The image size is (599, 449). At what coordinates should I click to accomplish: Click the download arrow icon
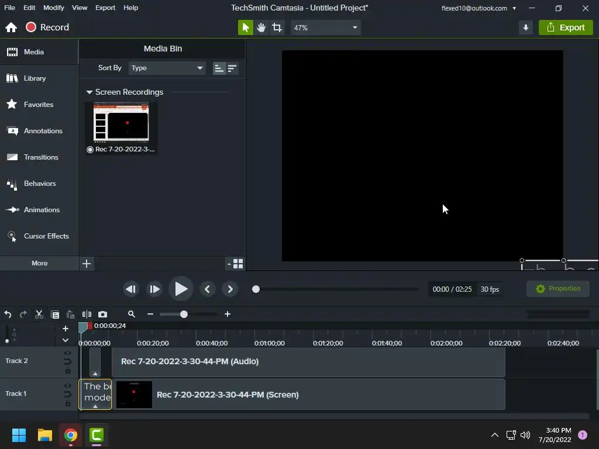[x=526, y=27]
